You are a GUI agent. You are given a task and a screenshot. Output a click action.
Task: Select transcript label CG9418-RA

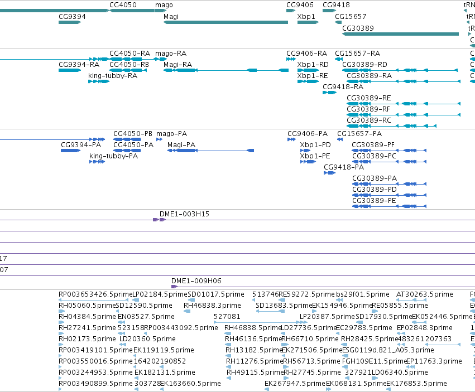pos(343,87)
